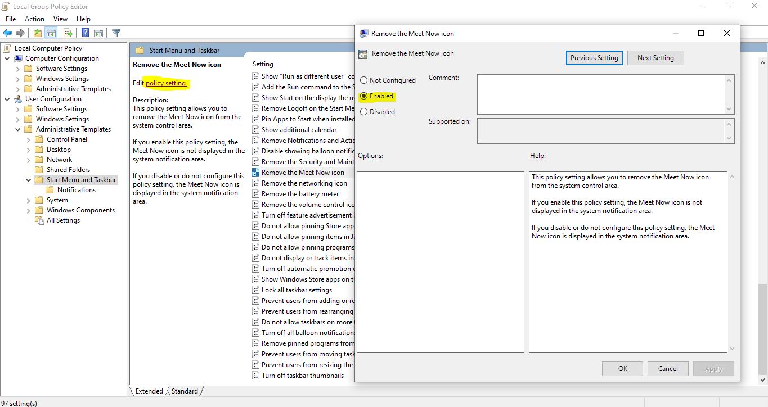This screenshot has height=407, width=768.
Task: Expand the Windows Components node
Action: click(x=27, y=210)
